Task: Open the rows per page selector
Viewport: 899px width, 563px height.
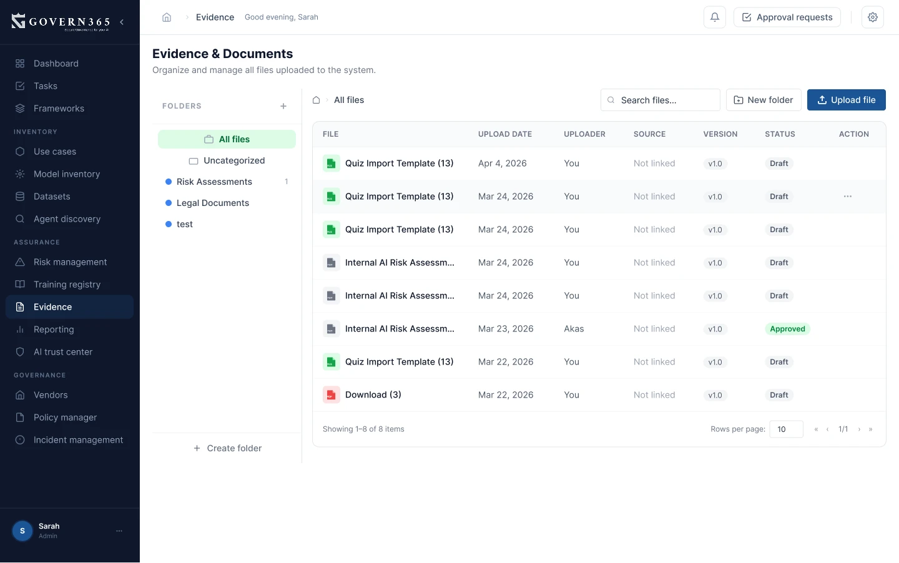Action: coord(785,429)
